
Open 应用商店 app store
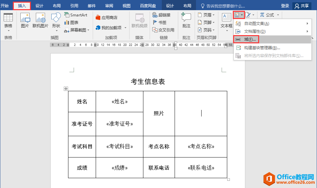106,18
